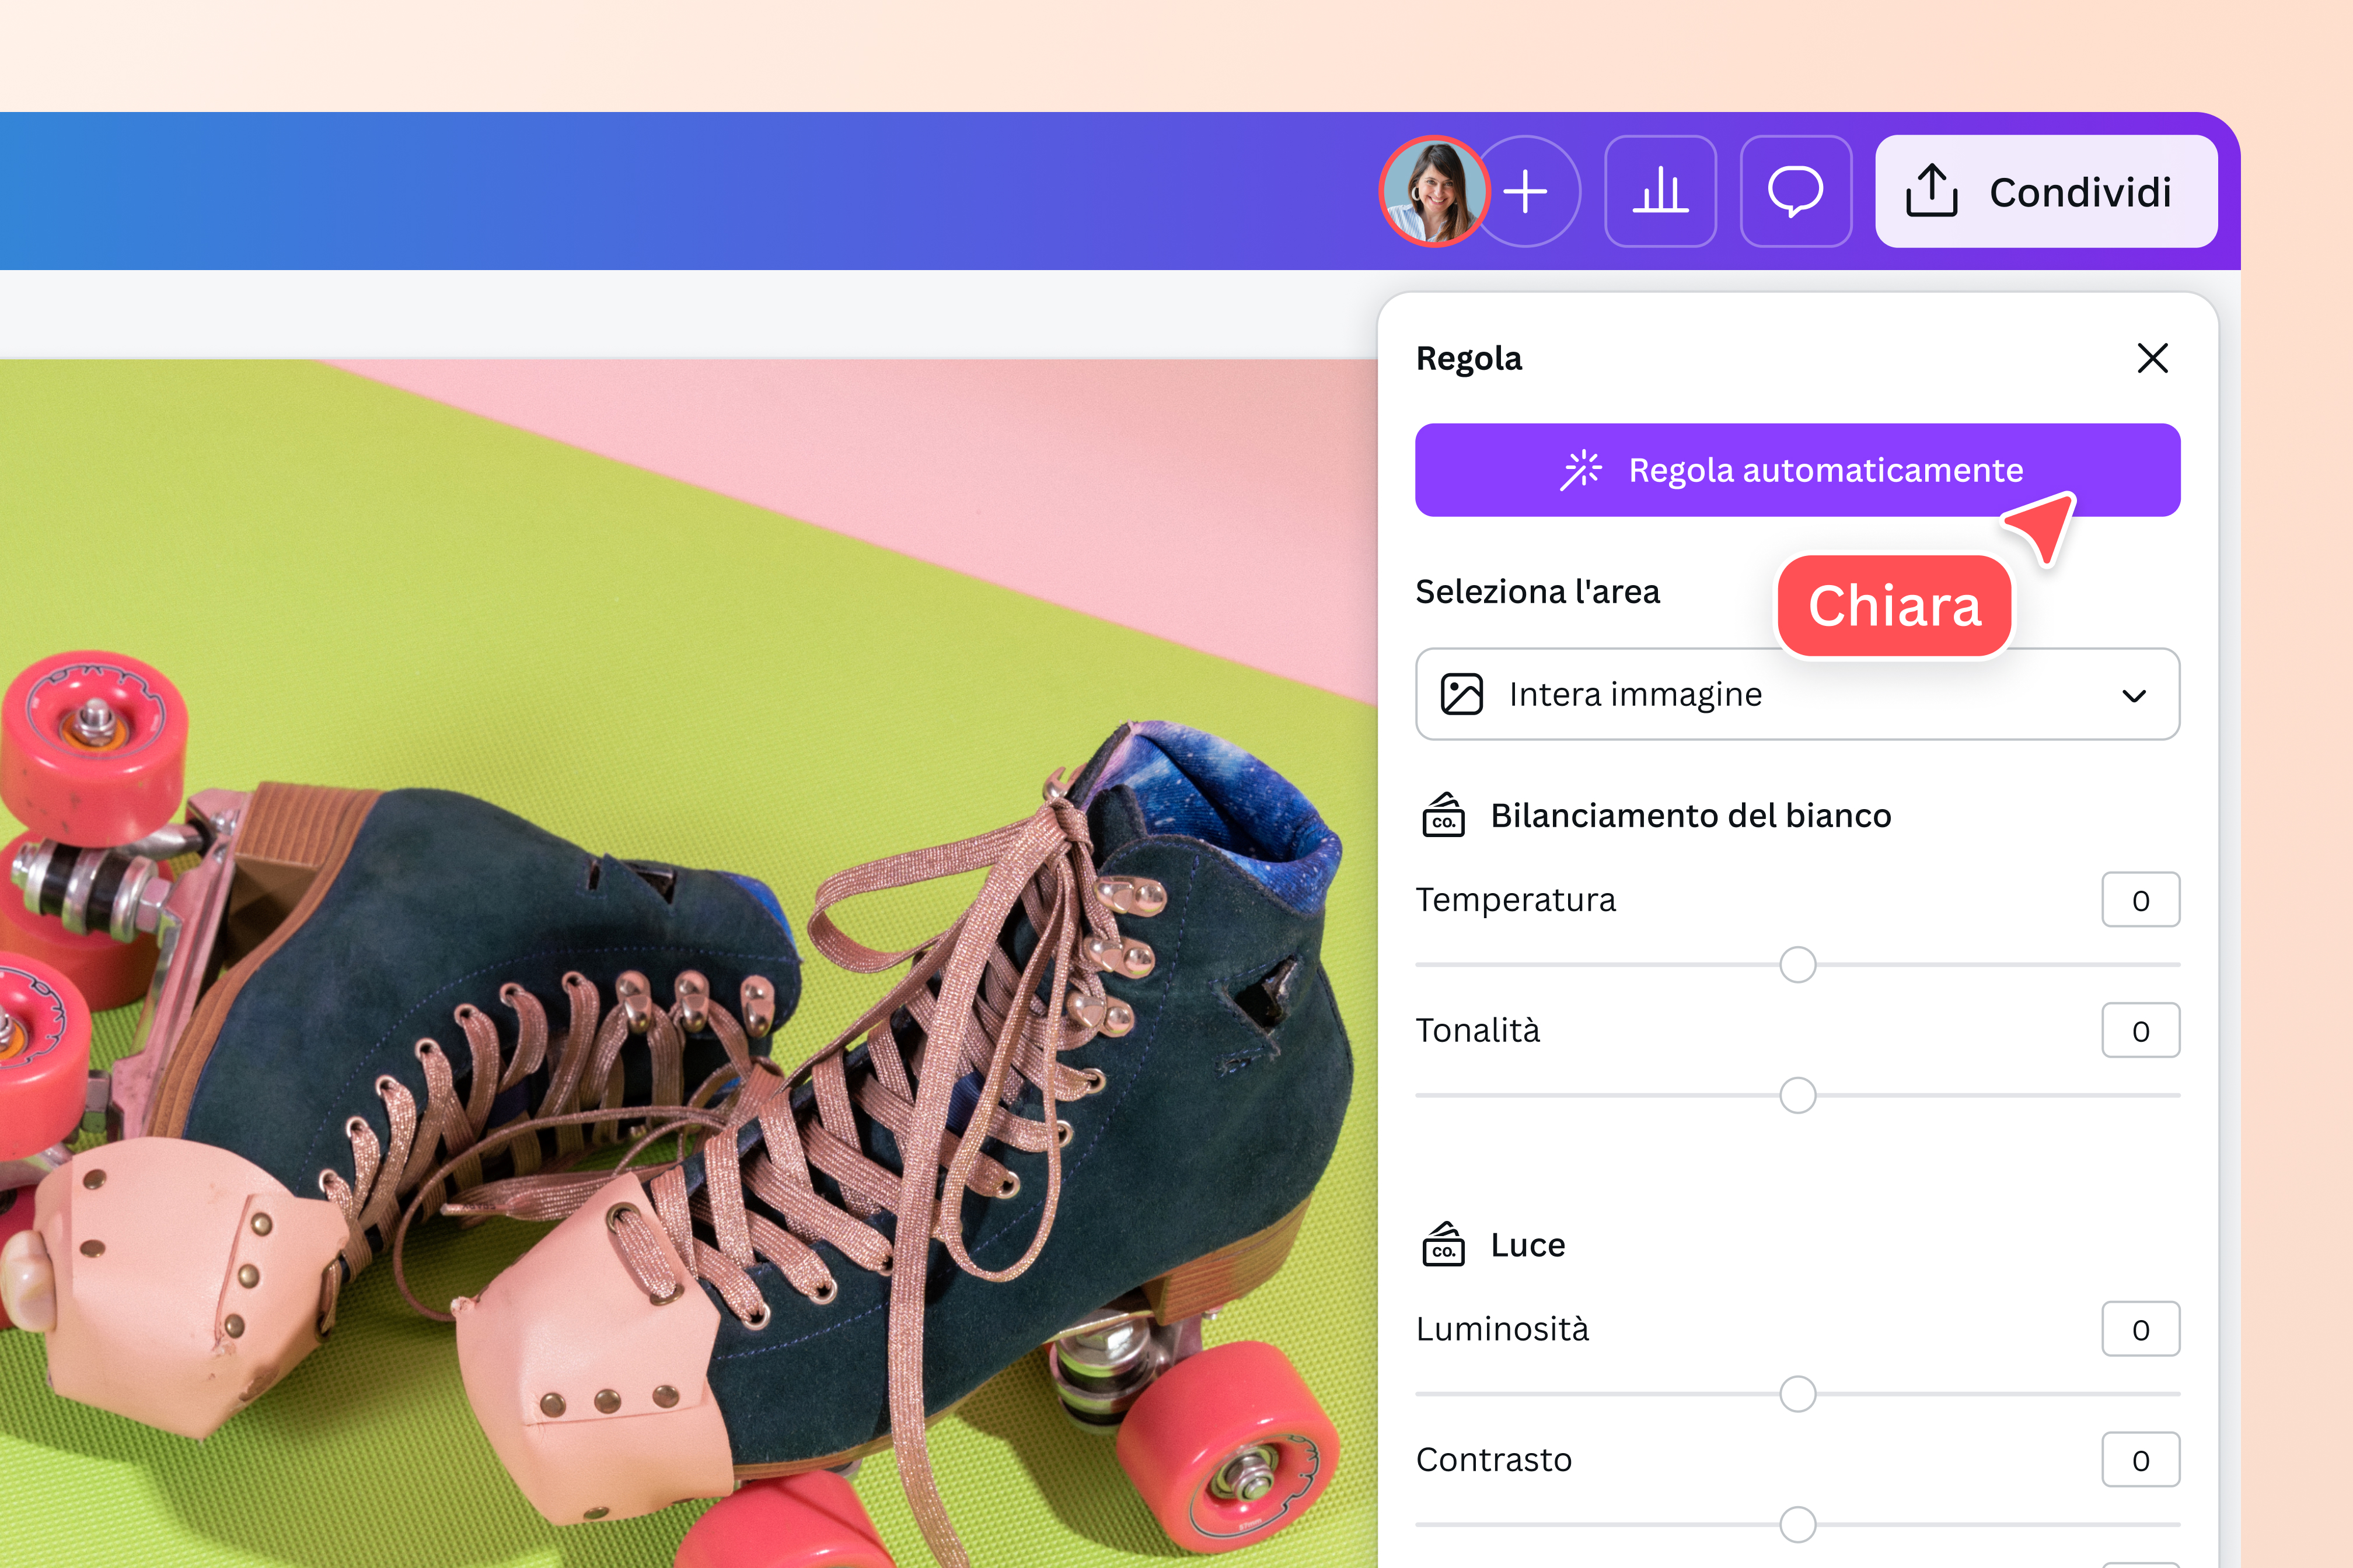Click the Temperatura slider handle

coord(1798,965)
